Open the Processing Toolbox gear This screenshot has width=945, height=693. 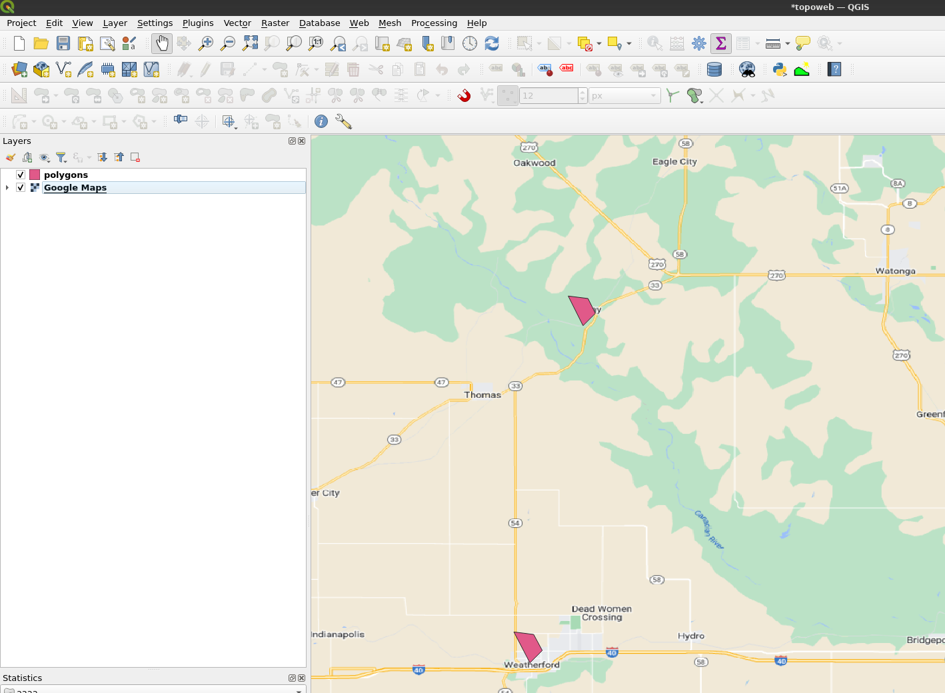(699, 43)
